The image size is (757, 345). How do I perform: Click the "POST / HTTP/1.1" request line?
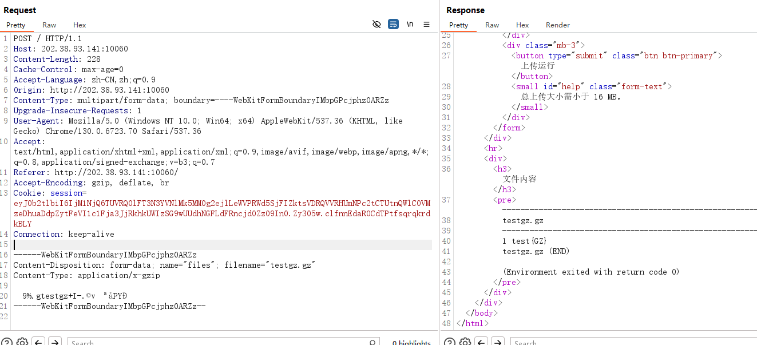point(48,38)
